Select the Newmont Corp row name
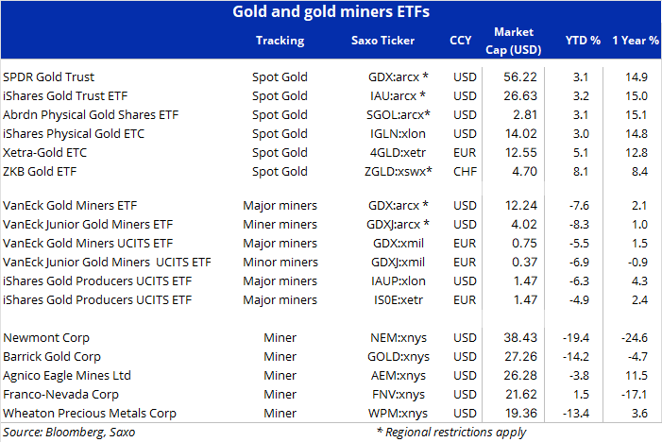Viewport: 662px width, 442px height. tap(46, 338)
